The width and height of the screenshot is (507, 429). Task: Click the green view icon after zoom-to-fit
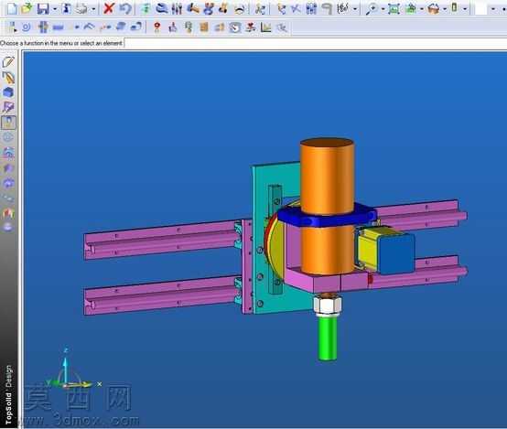tap(411, 8)
